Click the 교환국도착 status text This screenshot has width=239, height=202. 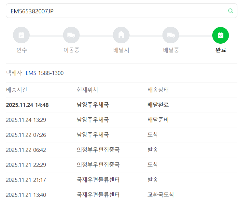click(x=161, y=195)
